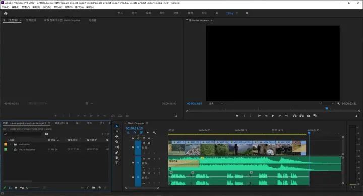363x196 pixels.
Task: Open the 序列(S) Sequence menu
Action: pos(36,7)
